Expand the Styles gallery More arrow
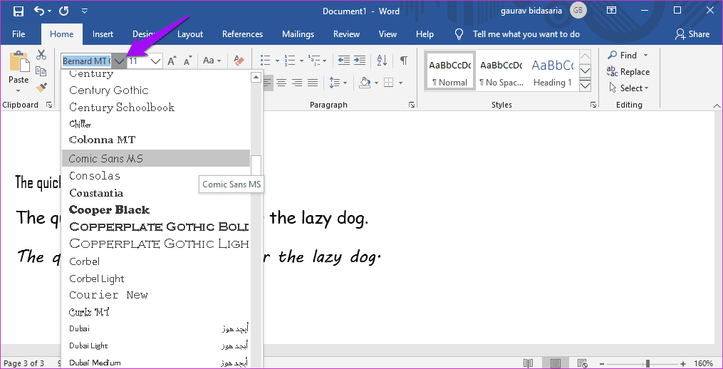The height and width of the screenshot is (369, 723). (x=585, y=85)
